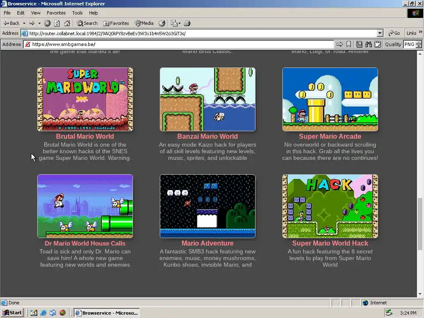Click the Dr Mario World House Calls thumbnail

click(x=85, y=206)
